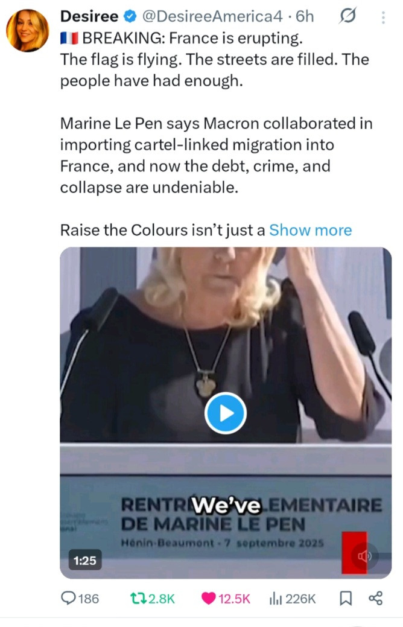Click the reply speech bubble icon
Screen dimensions: 403x627
[70, 598]
